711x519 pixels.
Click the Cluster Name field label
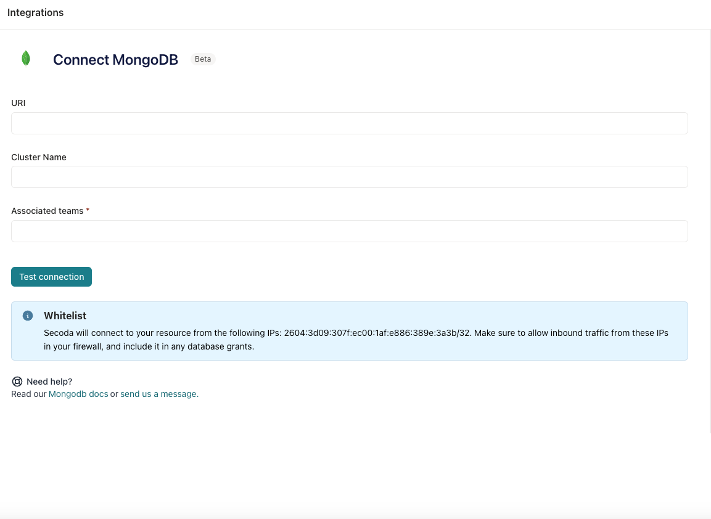pos(39,157)
